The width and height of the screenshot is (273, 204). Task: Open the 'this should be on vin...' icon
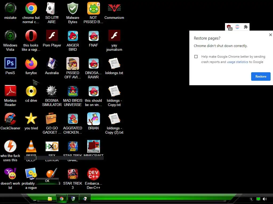point(94,91)
